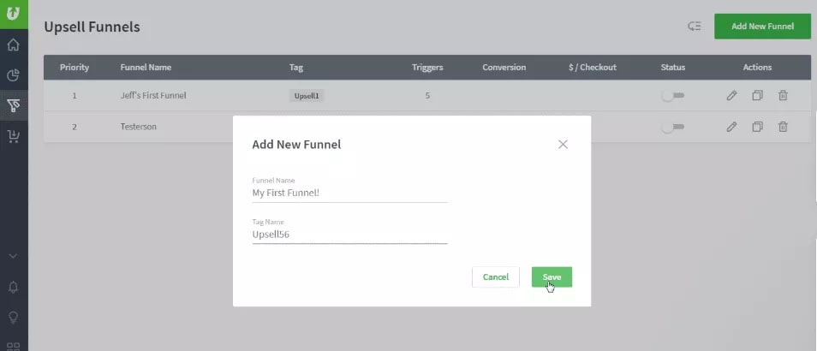Click the Add New Funnel button
Image resolution: width=817 pixels, height=351 pixels.
point(762,27)
